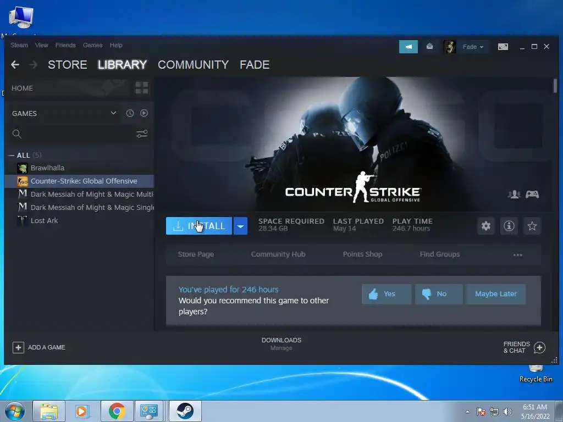563x422 pixels.
Task: Go back with the left arrow
Action: point(15,65)
